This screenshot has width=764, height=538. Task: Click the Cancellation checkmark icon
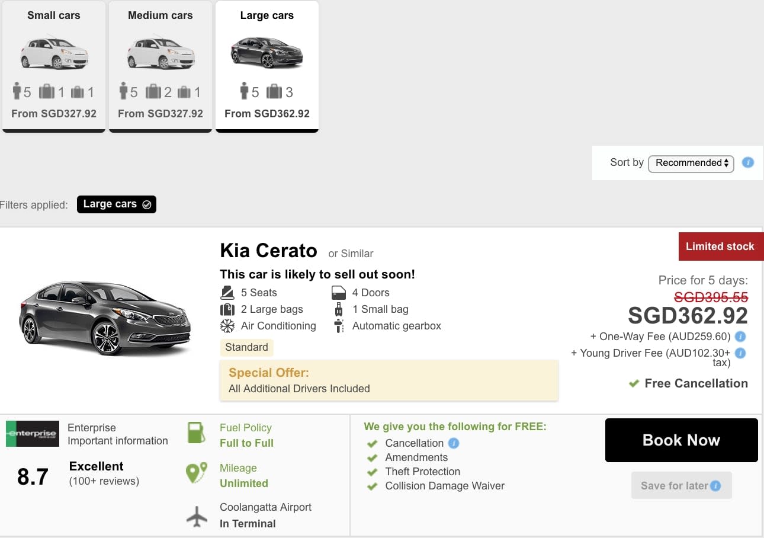(x=373, y=443)
